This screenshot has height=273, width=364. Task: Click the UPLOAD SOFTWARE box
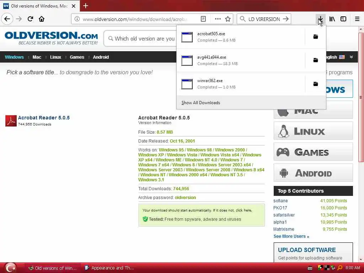[x=313, y=253]
